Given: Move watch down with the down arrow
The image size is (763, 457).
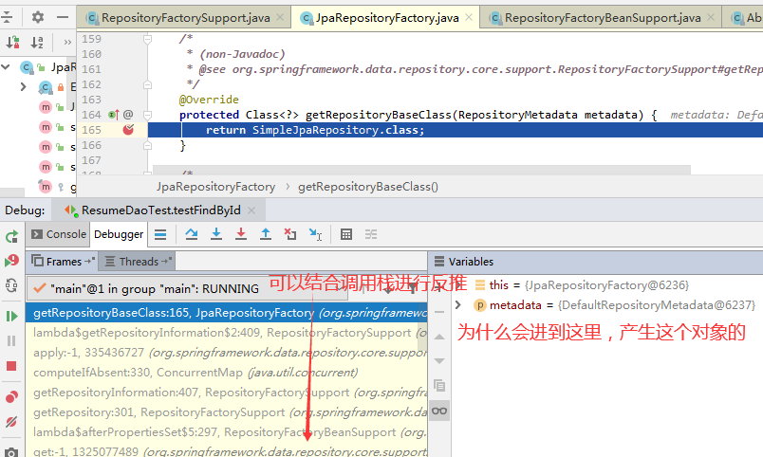Looking at the screenshot, I should (439, 360).
